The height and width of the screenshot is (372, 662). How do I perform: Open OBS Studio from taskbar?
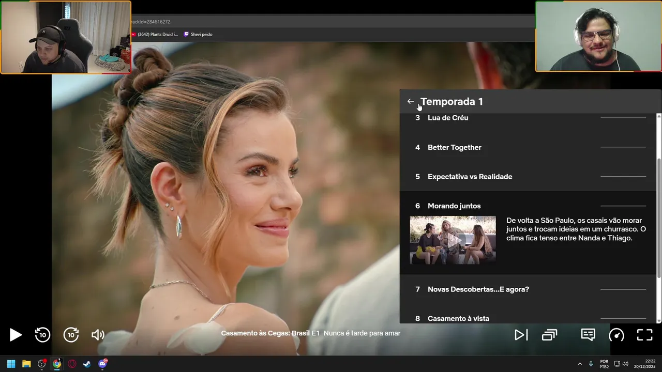(42, 364)
